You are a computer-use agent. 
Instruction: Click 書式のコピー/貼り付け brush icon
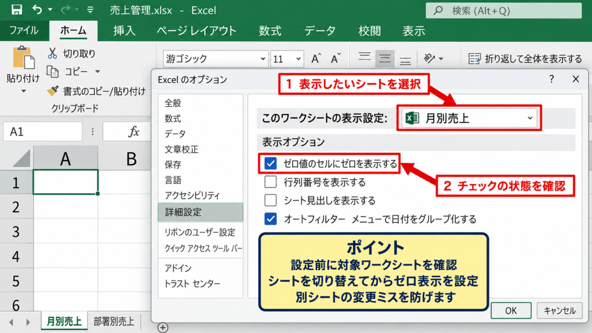pyautogui.click(x=53, y=91)
